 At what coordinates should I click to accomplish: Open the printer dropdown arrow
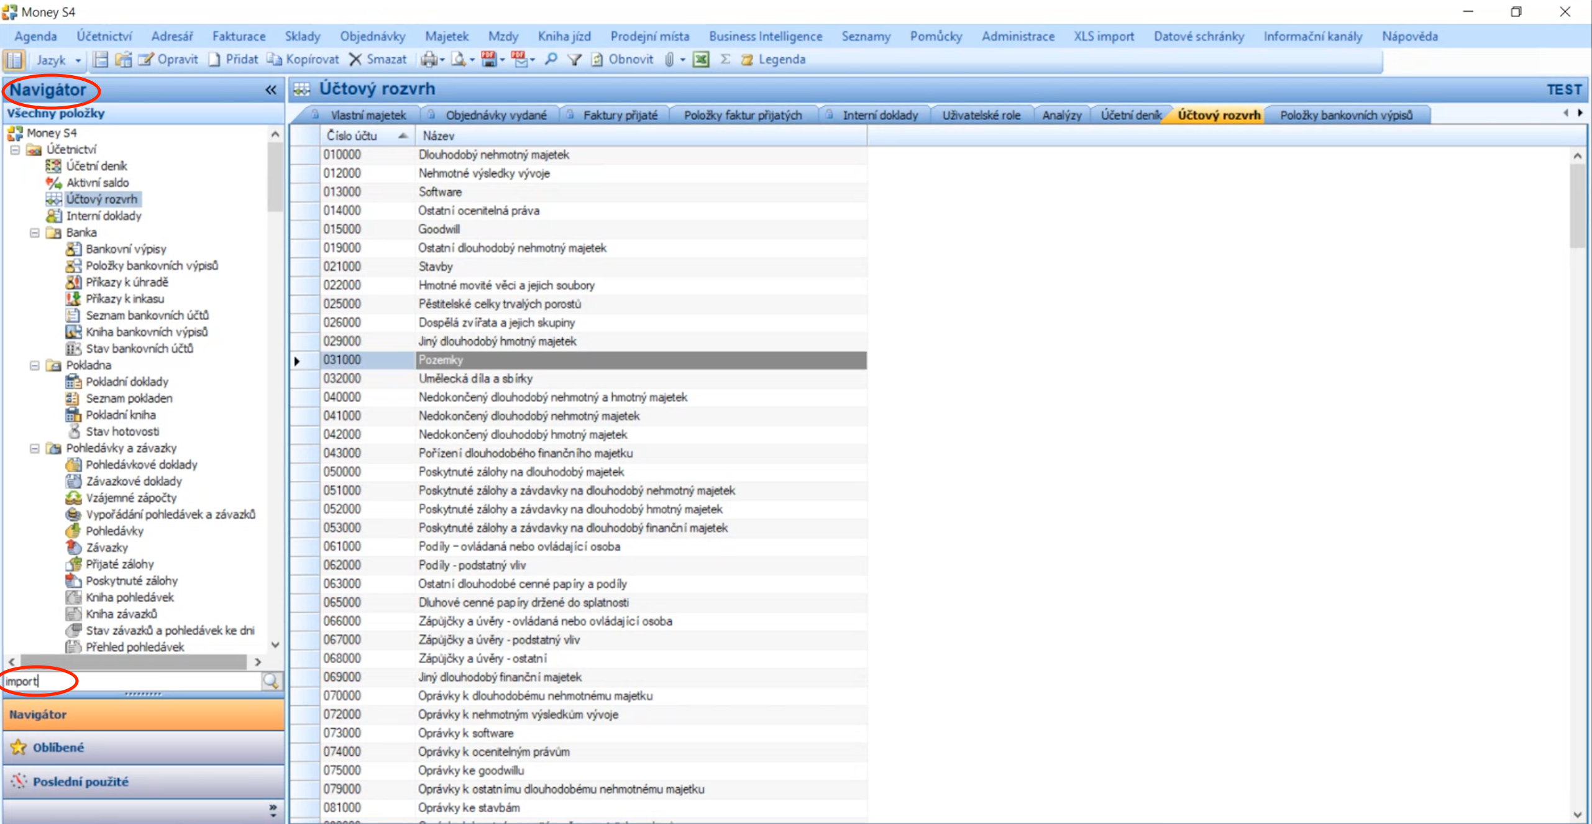click(x=442, y=60)
